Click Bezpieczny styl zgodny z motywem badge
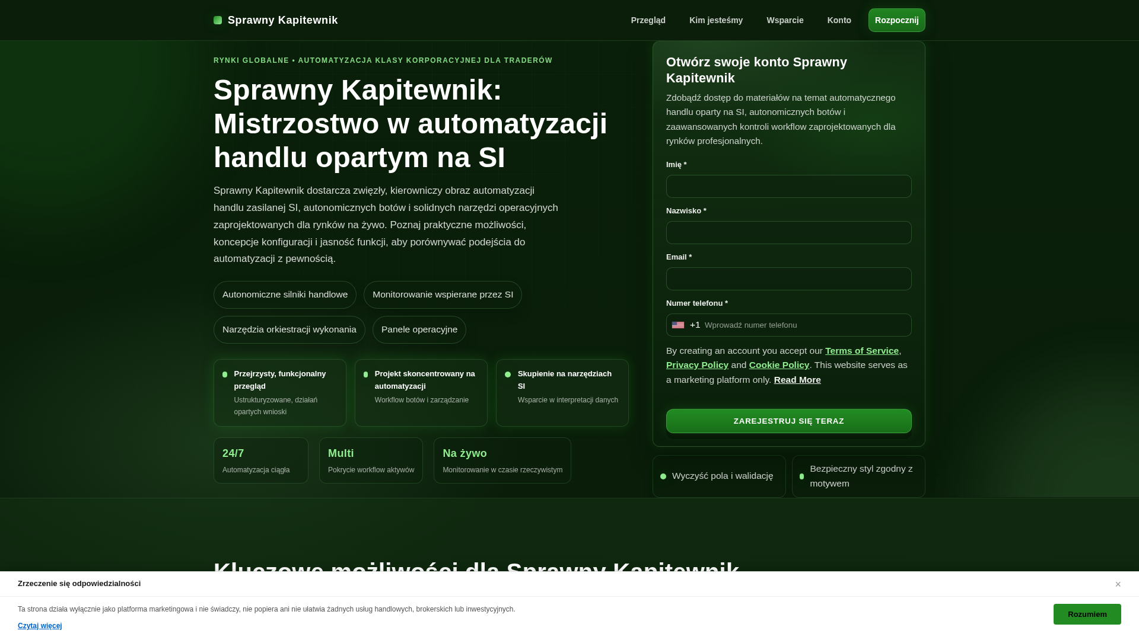This screenshot has width=1139, height=640. click(x=858, y=476)
